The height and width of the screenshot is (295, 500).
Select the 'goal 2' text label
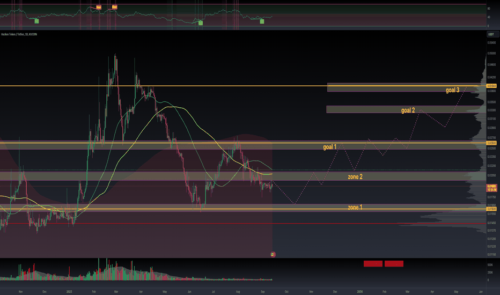(x=408, y=110)
